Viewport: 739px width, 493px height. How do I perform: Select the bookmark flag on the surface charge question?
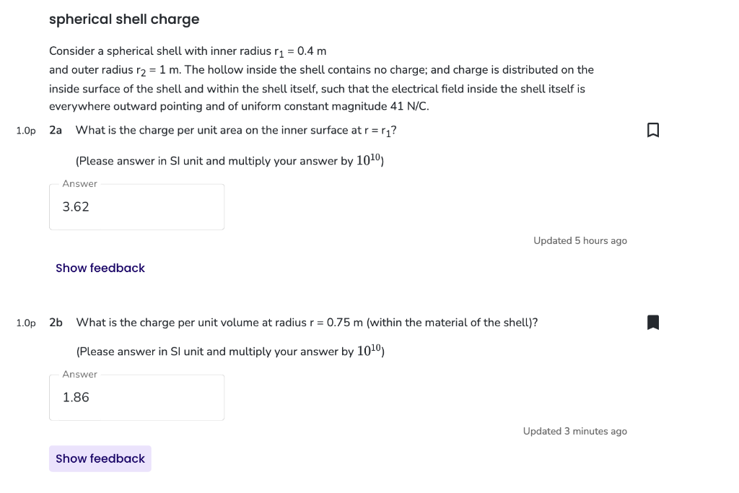click(x=653, y=130)
